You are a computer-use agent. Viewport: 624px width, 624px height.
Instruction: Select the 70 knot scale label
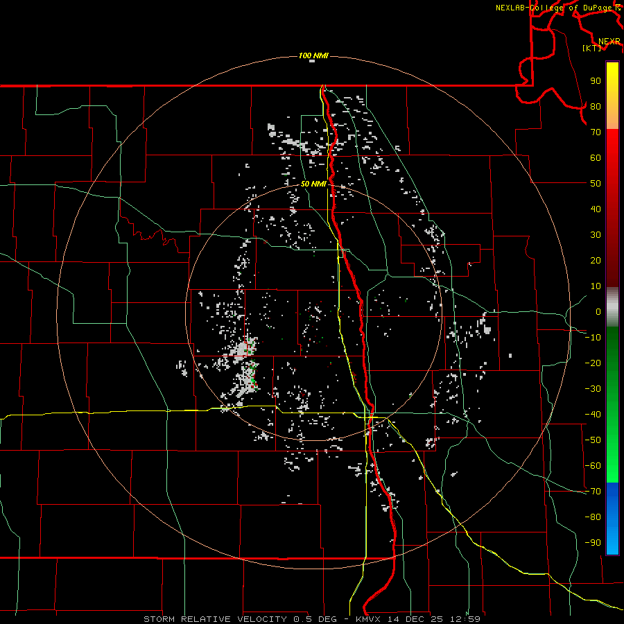(x=596, y=132)
